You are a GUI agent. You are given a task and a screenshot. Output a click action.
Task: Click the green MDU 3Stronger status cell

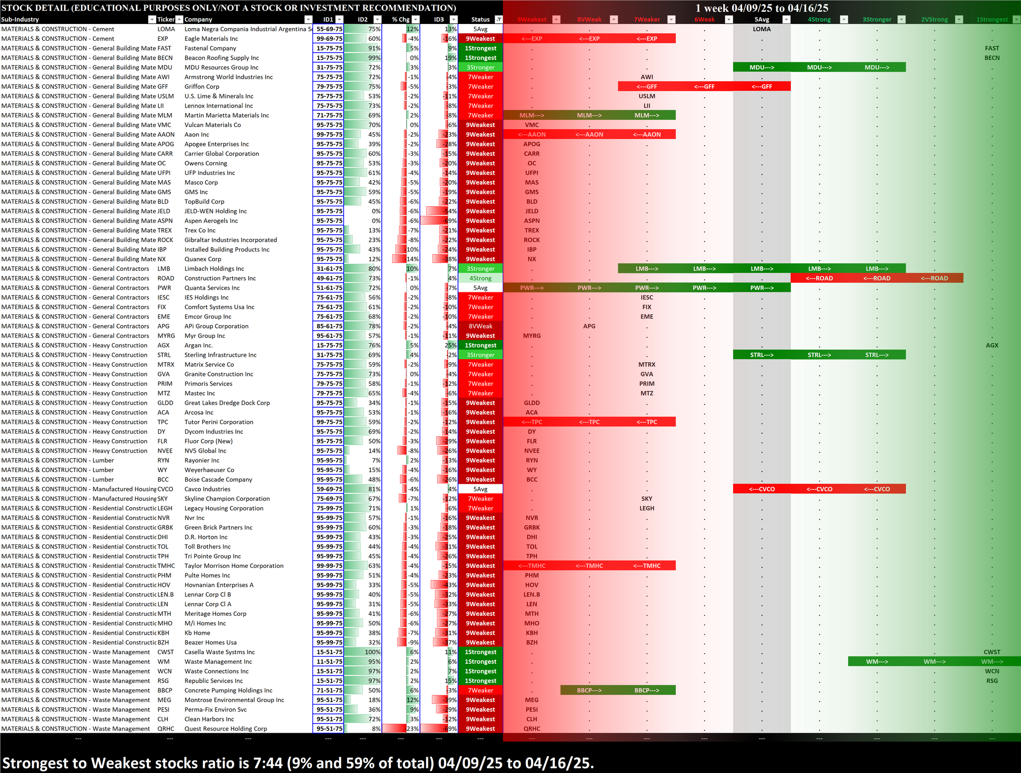tap(480, 67)
